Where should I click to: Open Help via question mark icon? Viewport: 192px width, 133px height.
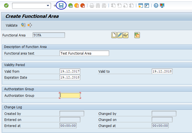click(156, 6)
